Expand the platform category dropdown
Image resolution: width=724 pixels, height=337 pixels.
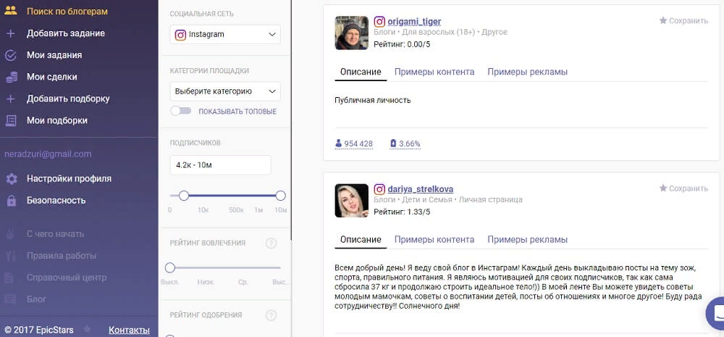[x=225, y=91]
